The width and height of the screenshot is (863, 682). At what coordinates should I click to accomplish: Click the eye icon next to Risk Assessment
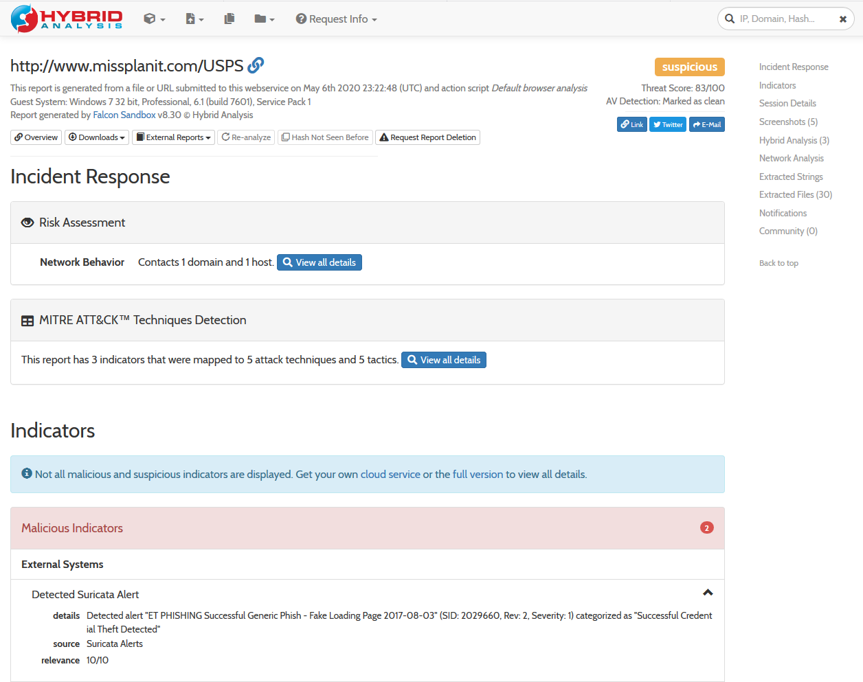(27, 223)
